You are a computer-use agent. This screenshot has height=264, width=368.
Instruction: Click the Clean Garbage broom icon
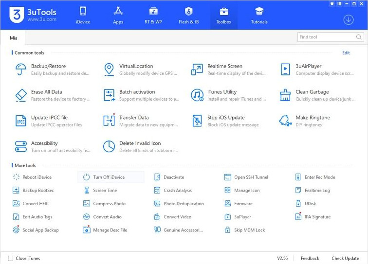285,95
